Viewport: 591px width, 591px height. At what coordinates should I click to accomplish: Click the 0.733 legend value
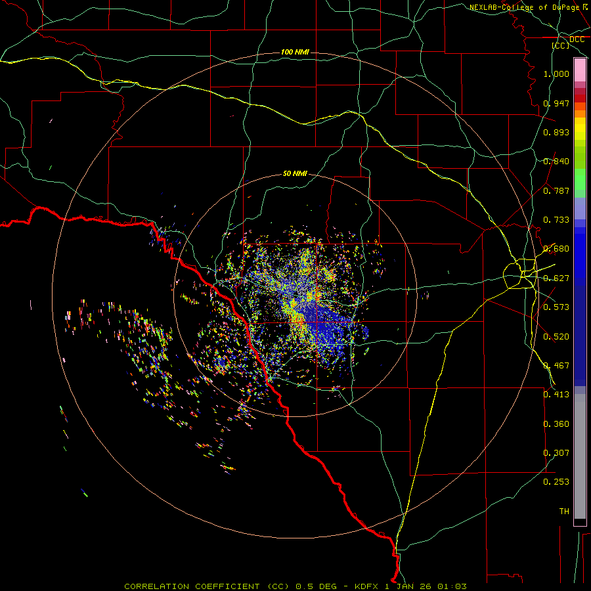[x=556, y=220]
